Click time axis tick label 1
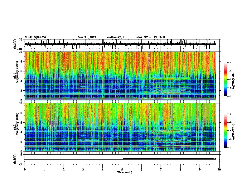Screen dimensions: 247x190 point(44,170)
